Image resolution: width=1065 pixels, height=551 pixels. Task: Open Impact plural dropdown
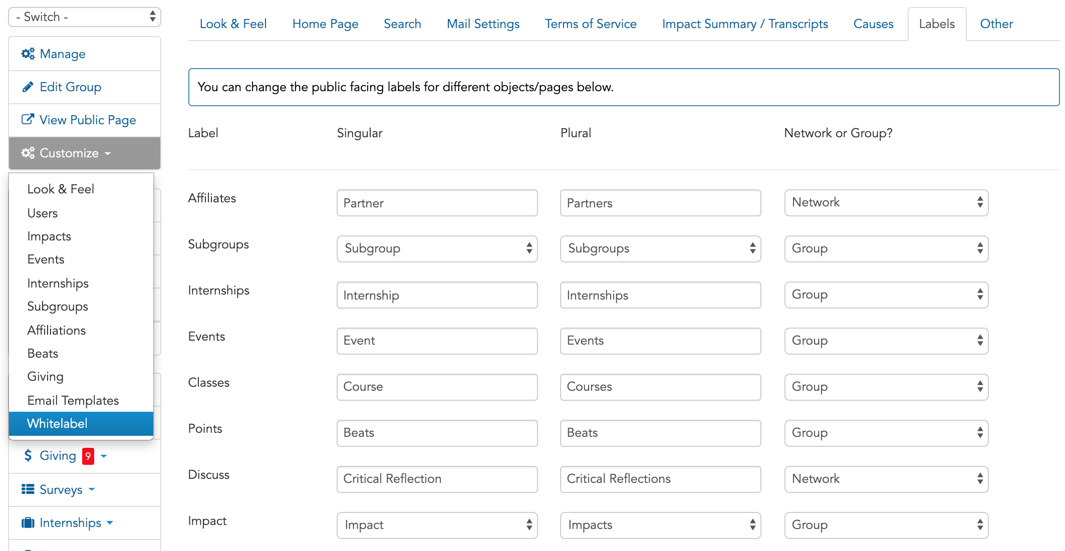point(661,525)
